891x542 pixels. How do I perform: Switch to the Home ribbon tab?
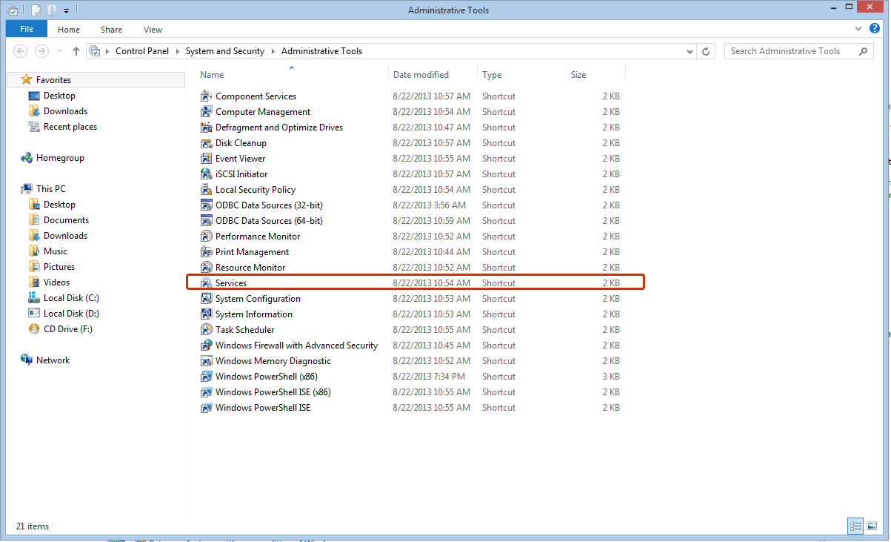tap(69, 30)
